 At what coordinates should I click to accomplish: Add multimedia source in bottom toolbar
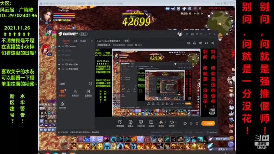pos(151,123)
